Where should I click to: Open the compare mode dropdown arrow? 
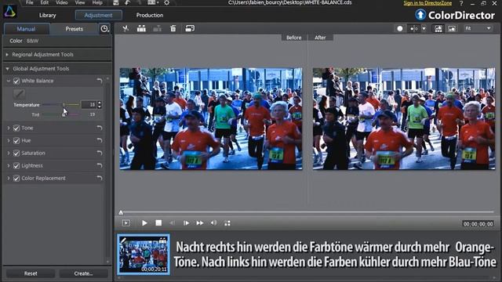pos(424,28)
